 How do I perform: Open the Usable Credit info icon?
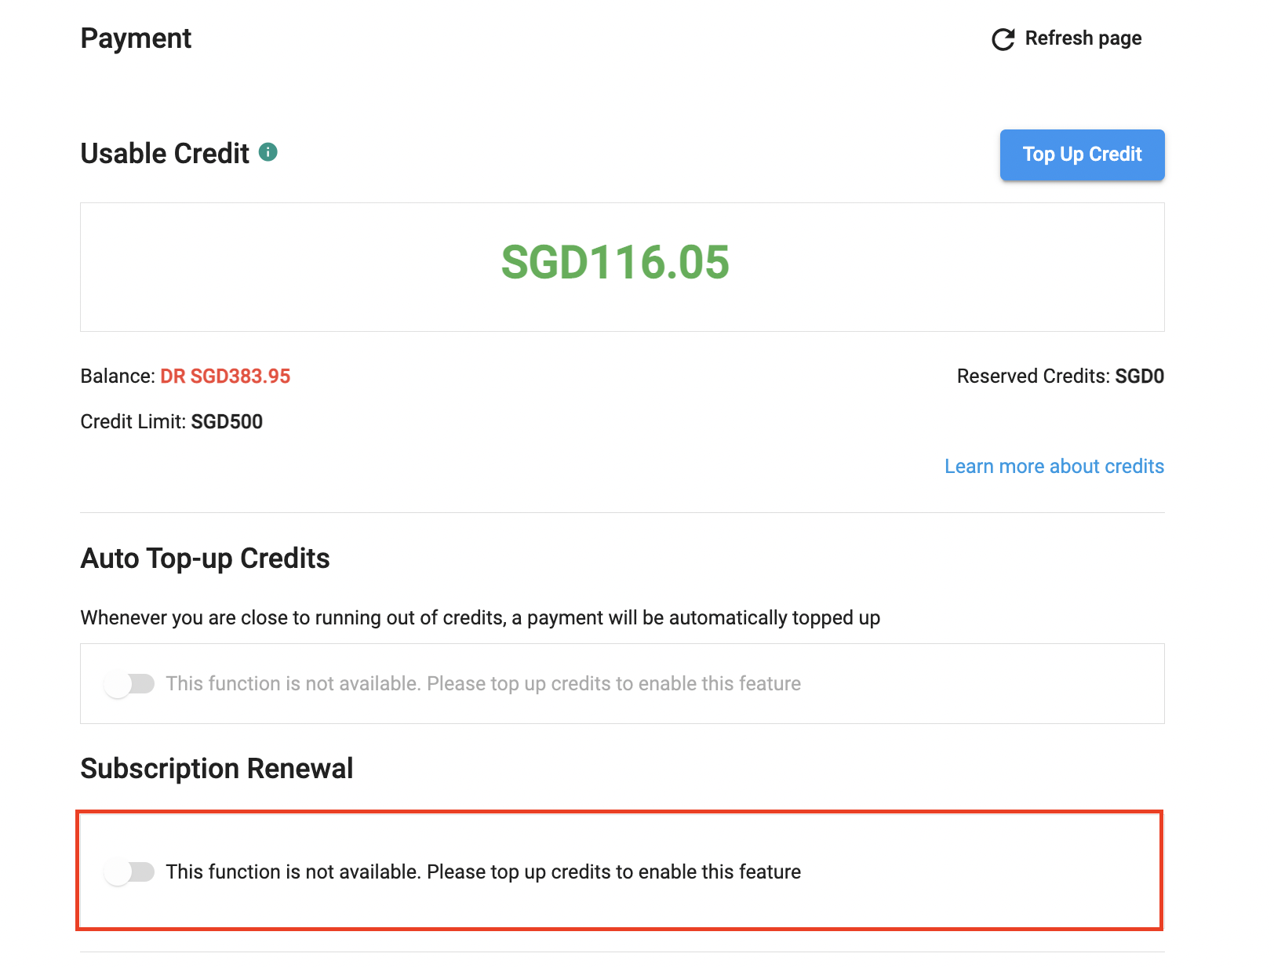[268, 152]
